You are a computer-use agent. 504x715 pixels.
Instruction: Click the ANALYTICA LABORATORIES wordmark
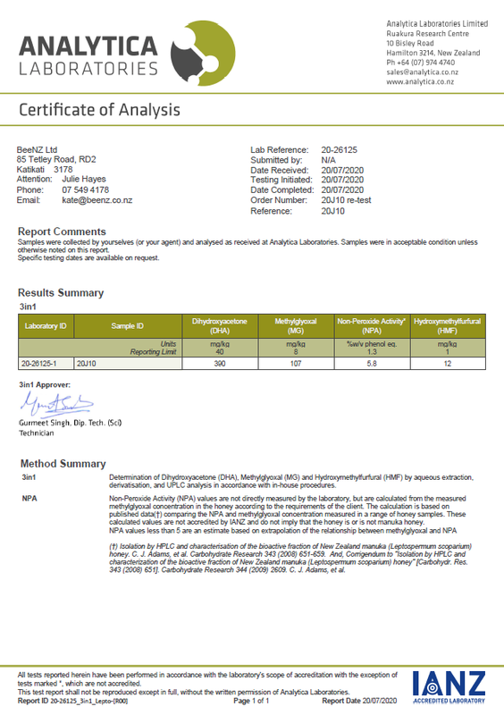click(88, 56)
